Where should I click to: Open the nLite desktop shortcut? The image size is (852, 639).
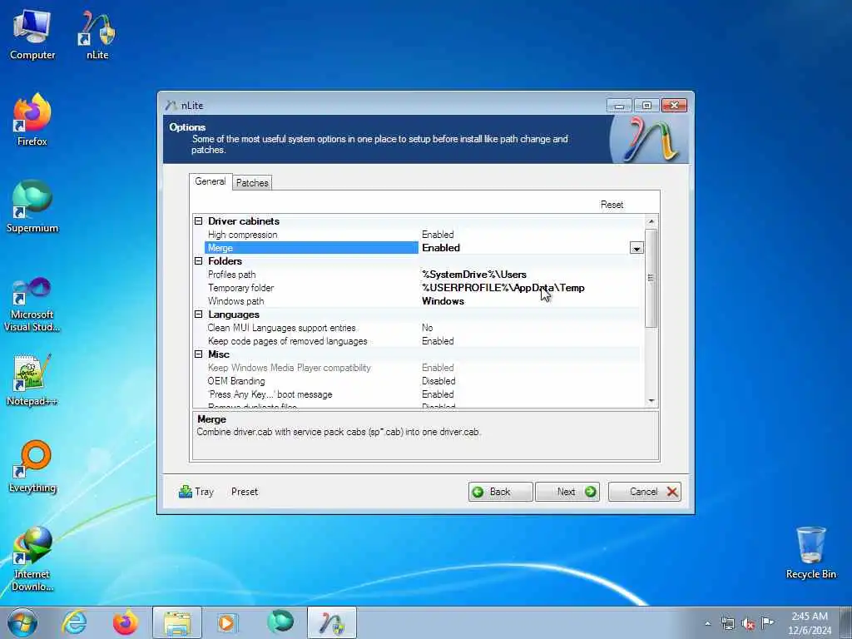pos(97,35)
